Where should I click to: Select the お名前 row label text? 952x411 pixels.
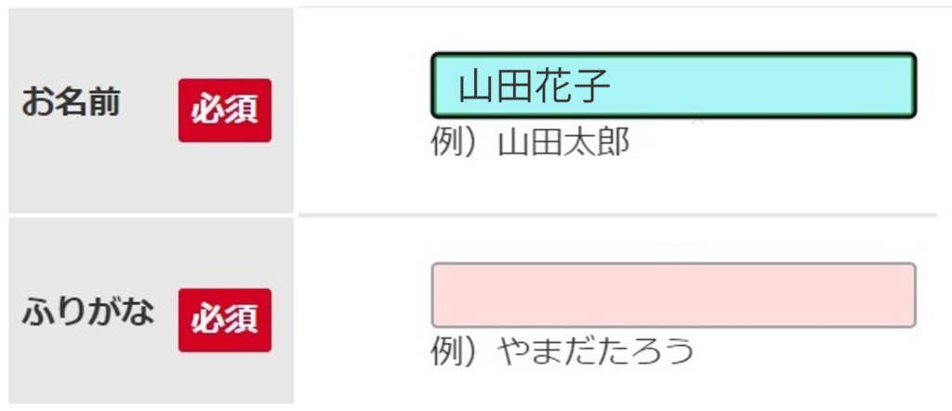(72, 103)
